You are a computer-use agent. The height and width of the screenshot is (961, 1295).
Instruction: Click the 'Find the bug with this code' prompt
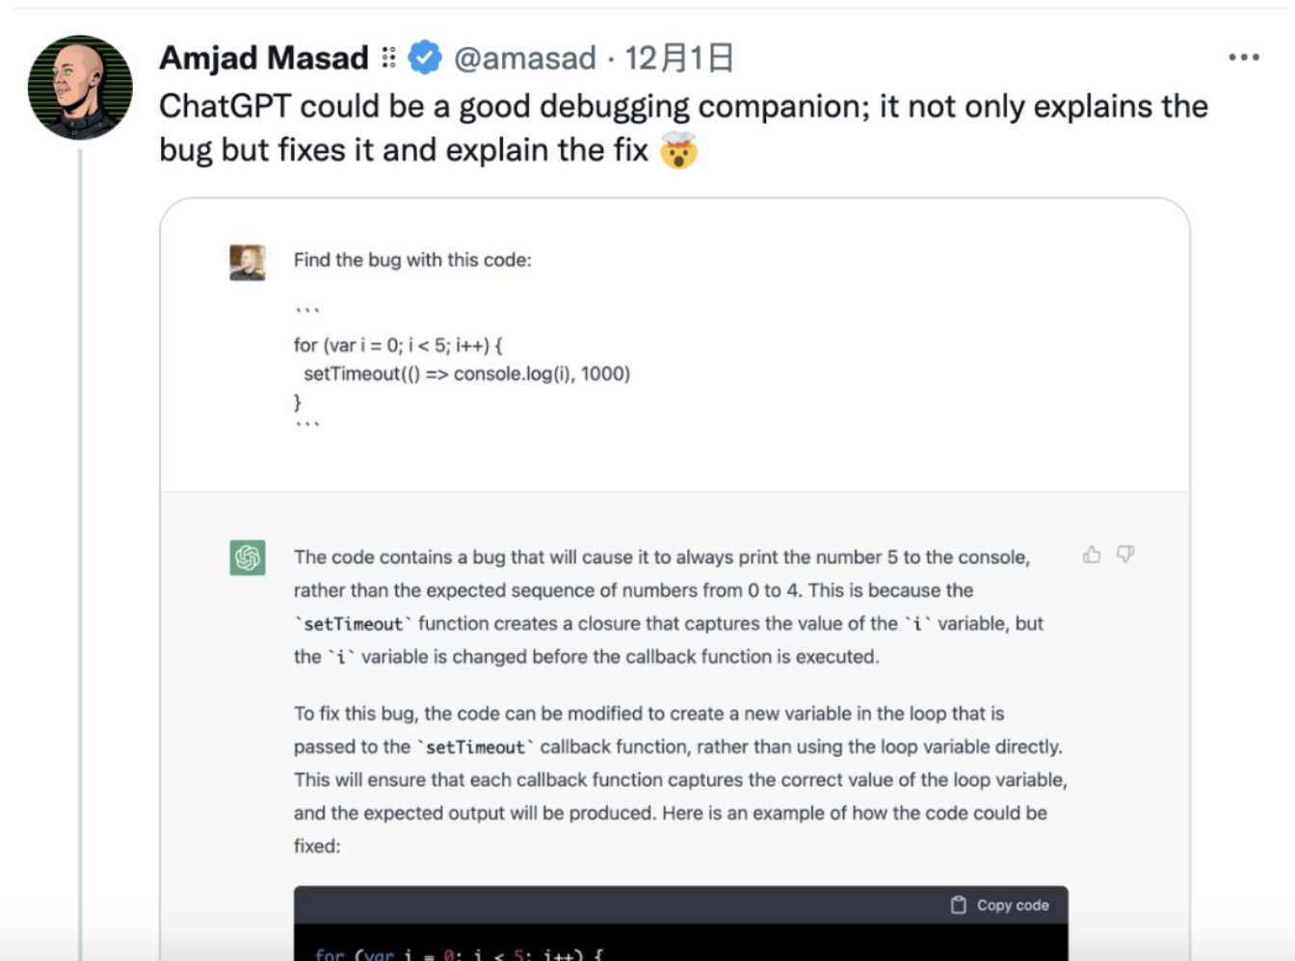412,260
